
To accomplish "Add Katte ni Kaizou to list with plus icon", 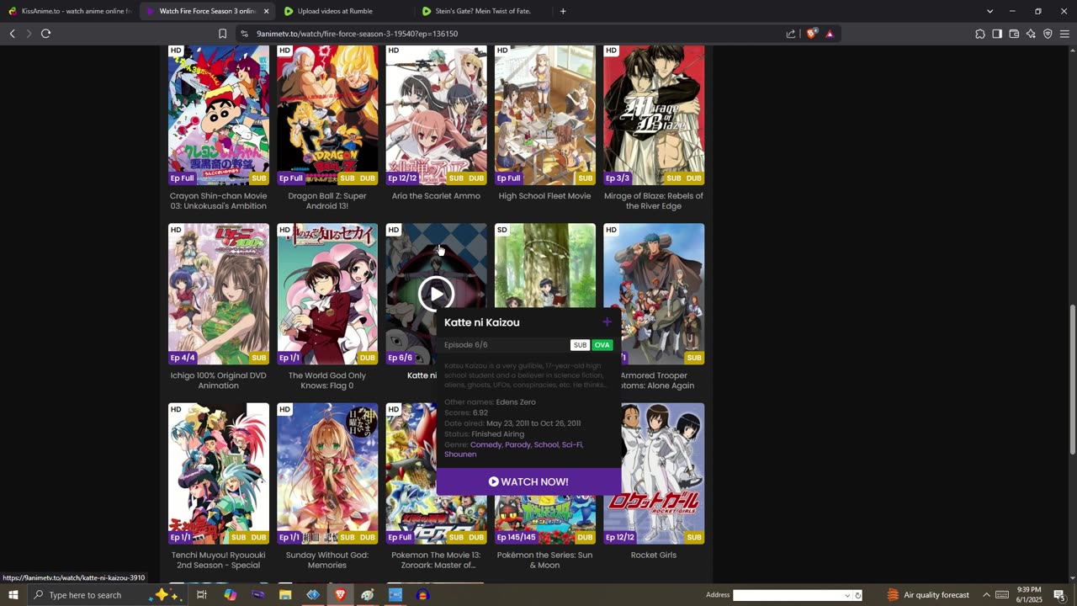I will [x=607, y=322].
